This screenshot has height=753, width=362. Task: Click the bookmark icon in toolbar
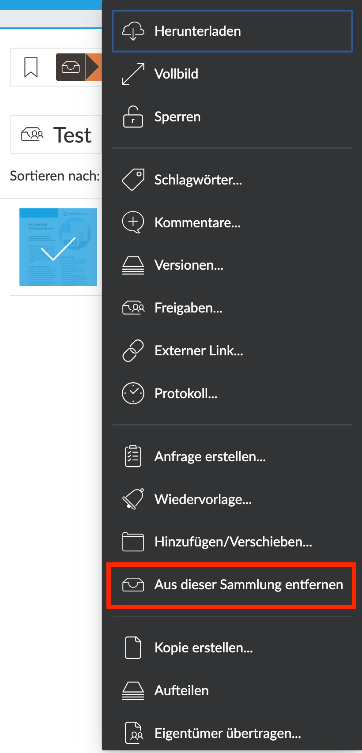tap(31, 67)
